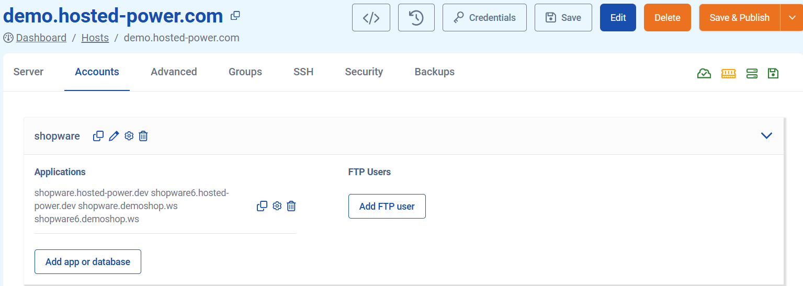
Task: Click the demo.hosted-power.com breadcrumb text
Action: point(182,38)
